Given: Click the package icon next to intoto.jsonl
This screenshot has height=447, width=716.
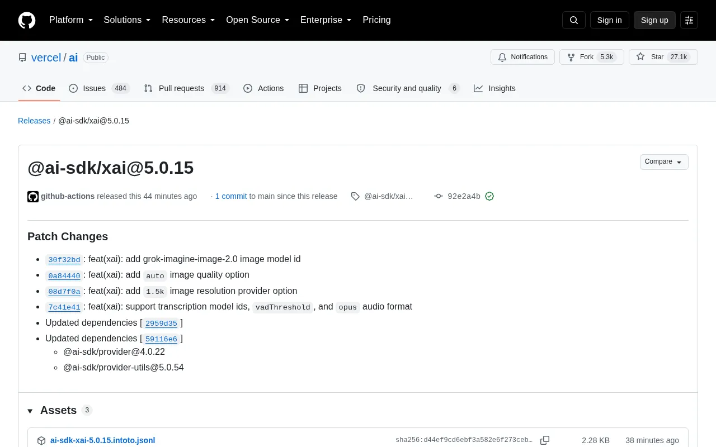Looking at the screenshot, I should click(x=41, y=440).
